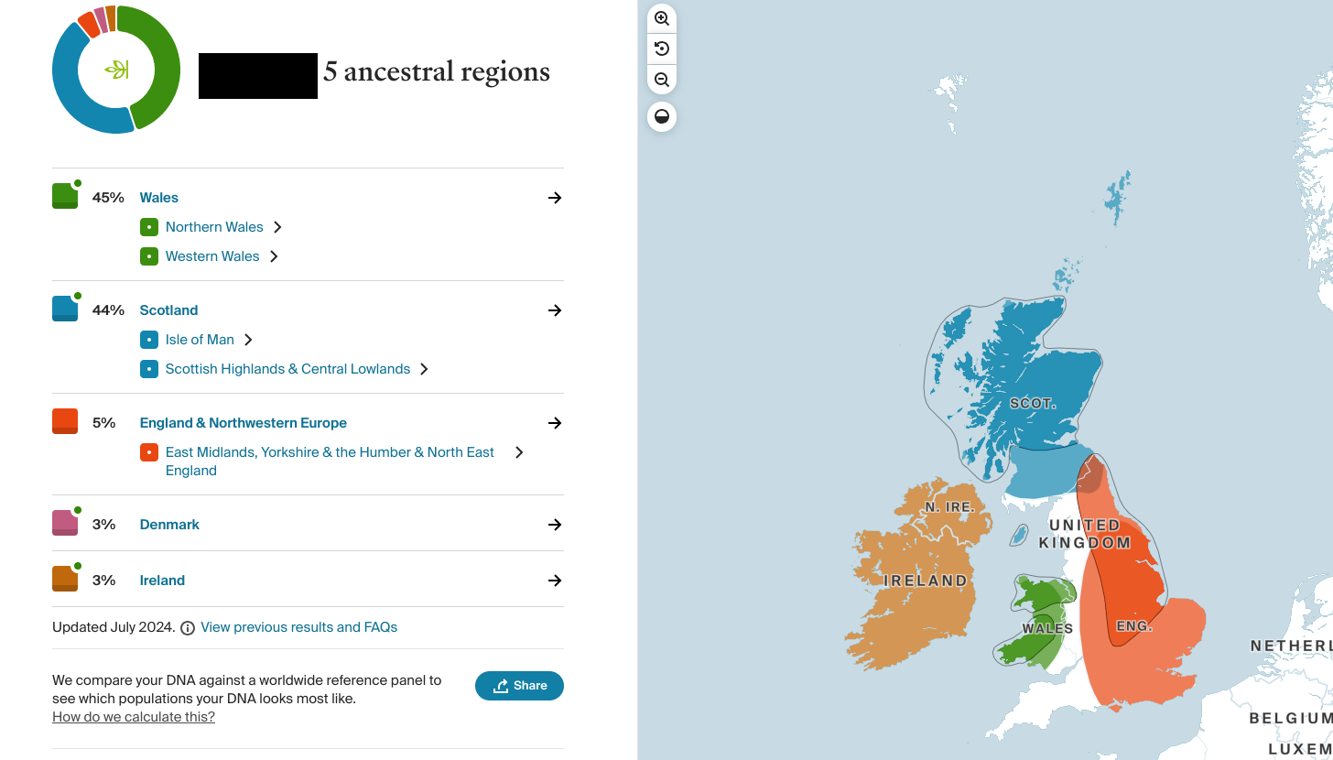Image resolution: width=1333 pixels, height=760 pixels.
Task: Expand Isle of Man chevron
Action: click(x=248, y=340)
